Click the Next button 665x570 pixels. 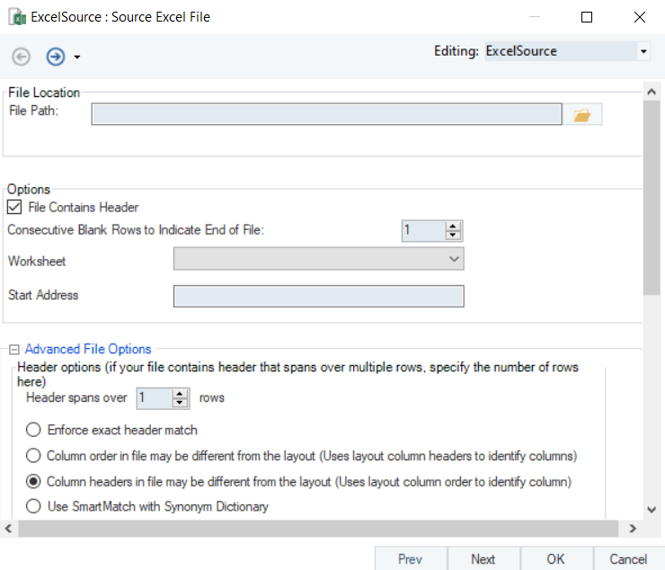coord(483,558)
